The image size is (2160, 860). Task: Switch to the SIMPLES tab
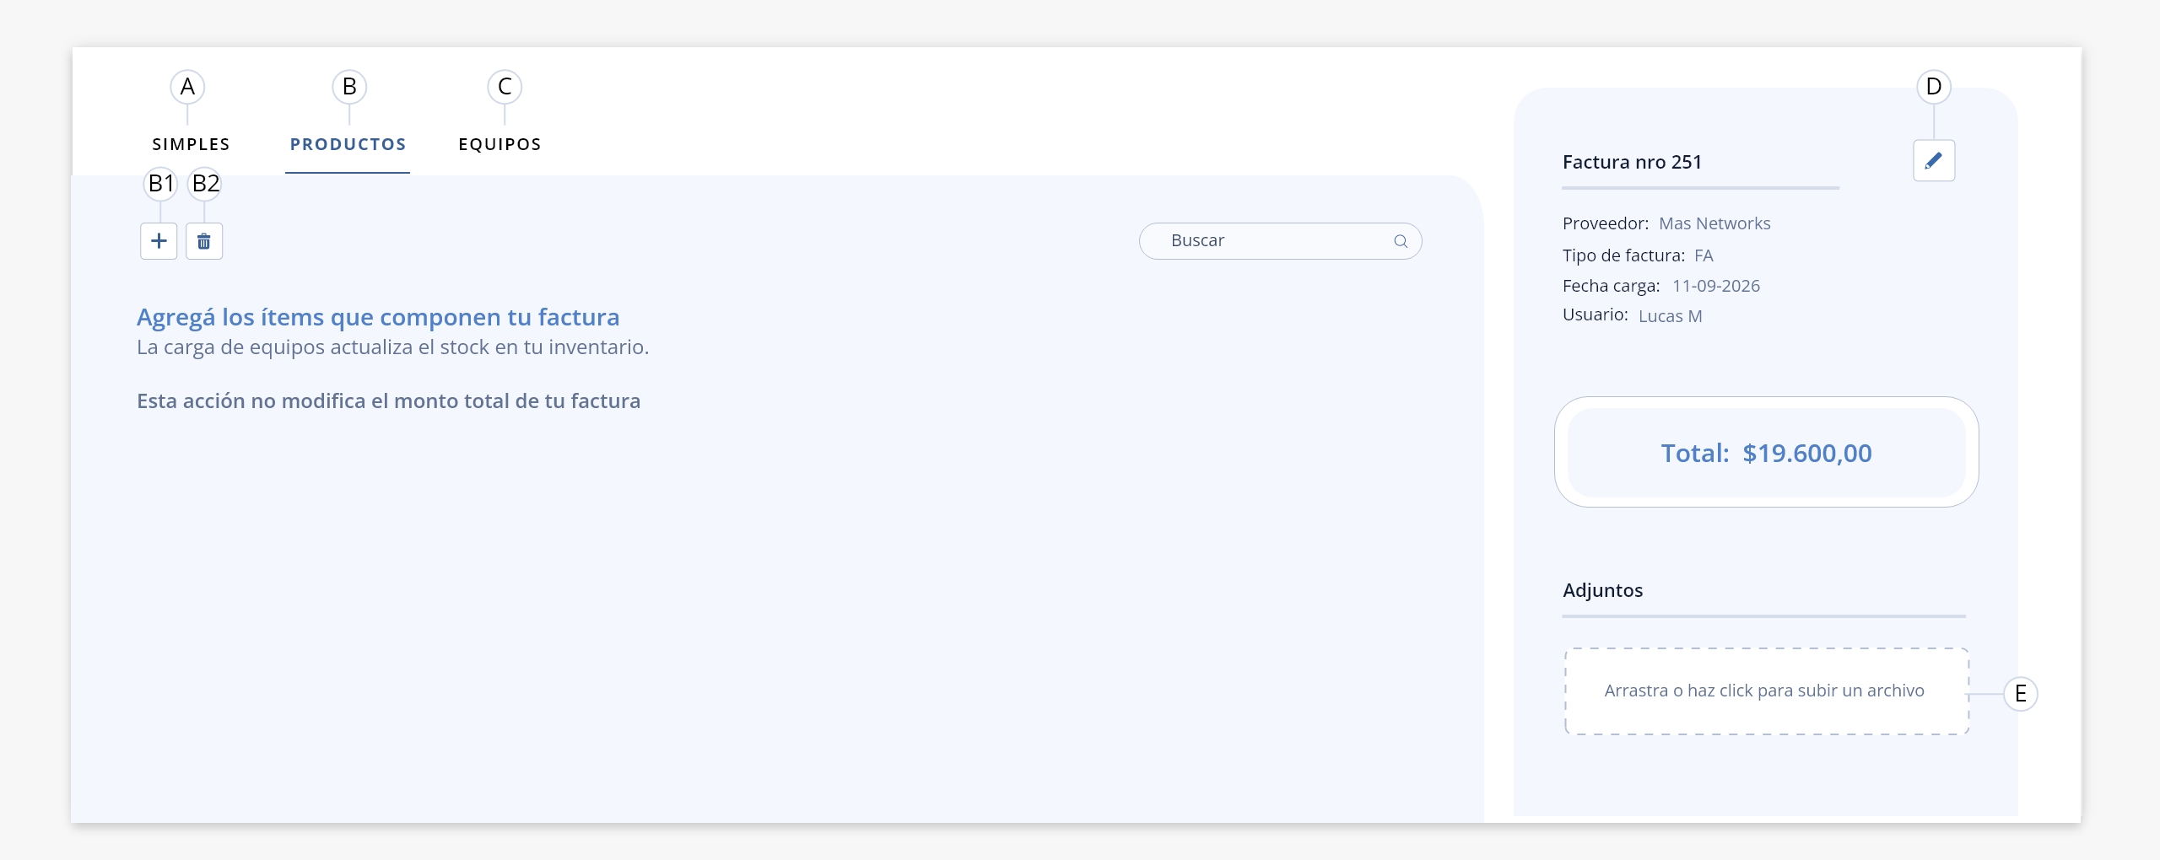191,144
